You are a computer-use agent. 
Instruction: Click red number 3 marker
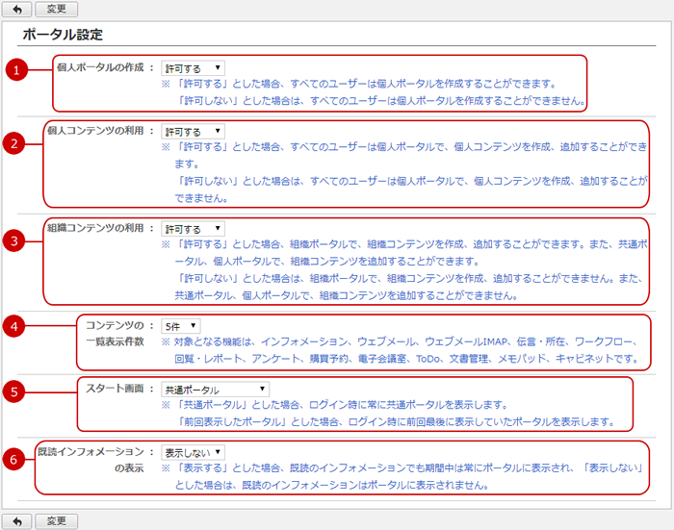point(13,241)
